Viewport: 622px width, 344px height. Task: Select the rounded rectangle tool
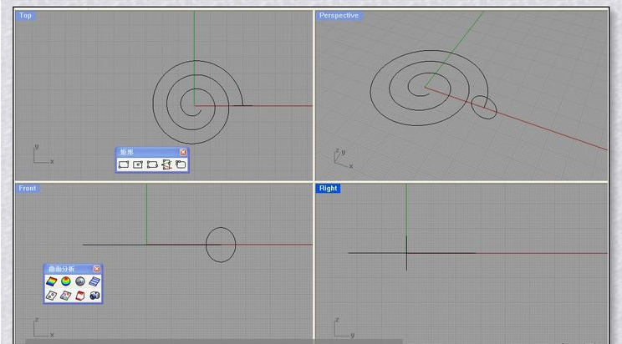(181, 164)
